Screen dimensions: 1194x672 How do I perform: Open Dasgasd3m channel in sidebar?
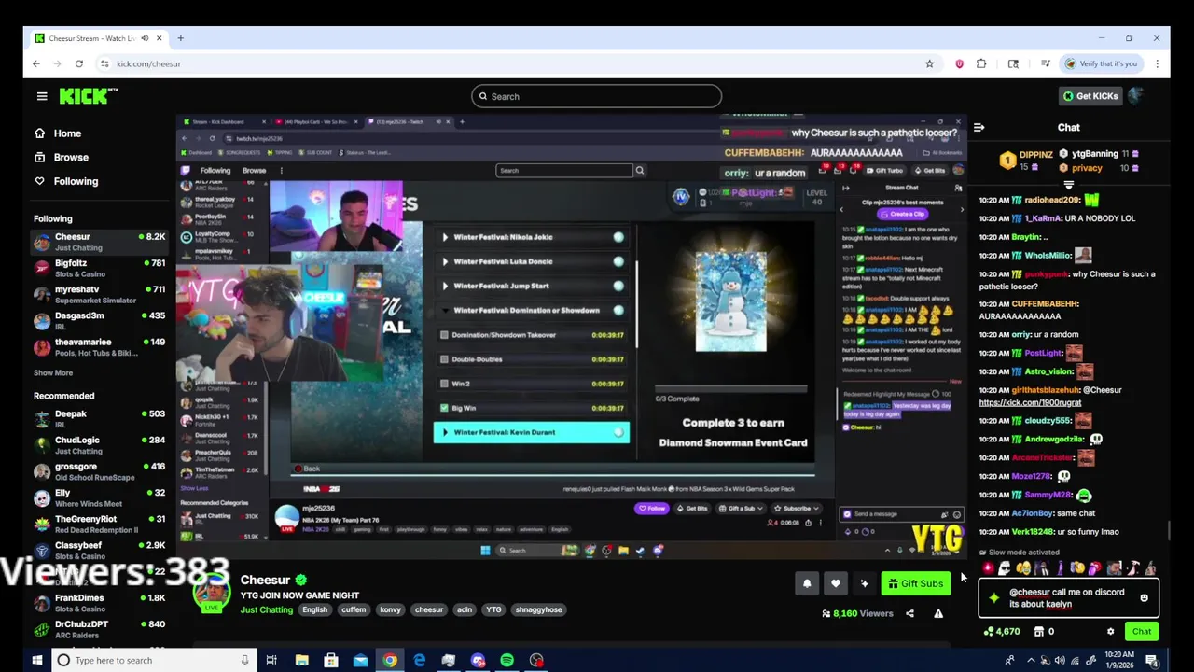pos(99,321)
